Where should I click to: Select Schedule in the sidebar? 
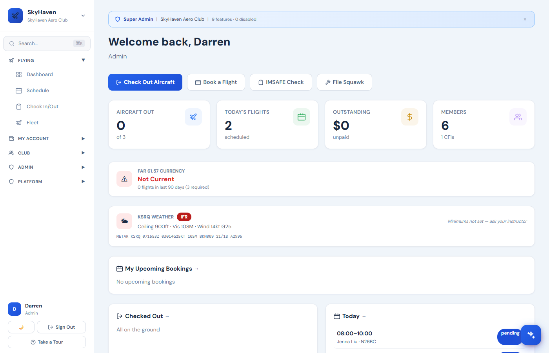click(x=38, y=90)
